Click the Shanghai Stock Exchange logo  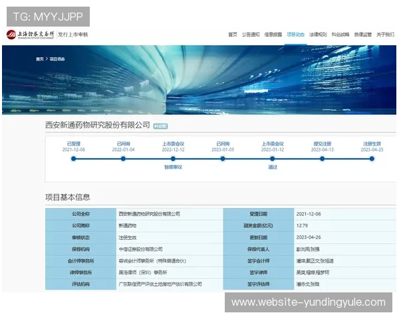tap(31, 35)
